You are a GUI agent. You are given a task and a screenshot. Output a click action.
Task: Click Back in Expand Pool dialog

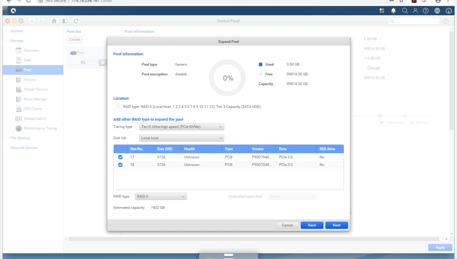pos(312,225)
